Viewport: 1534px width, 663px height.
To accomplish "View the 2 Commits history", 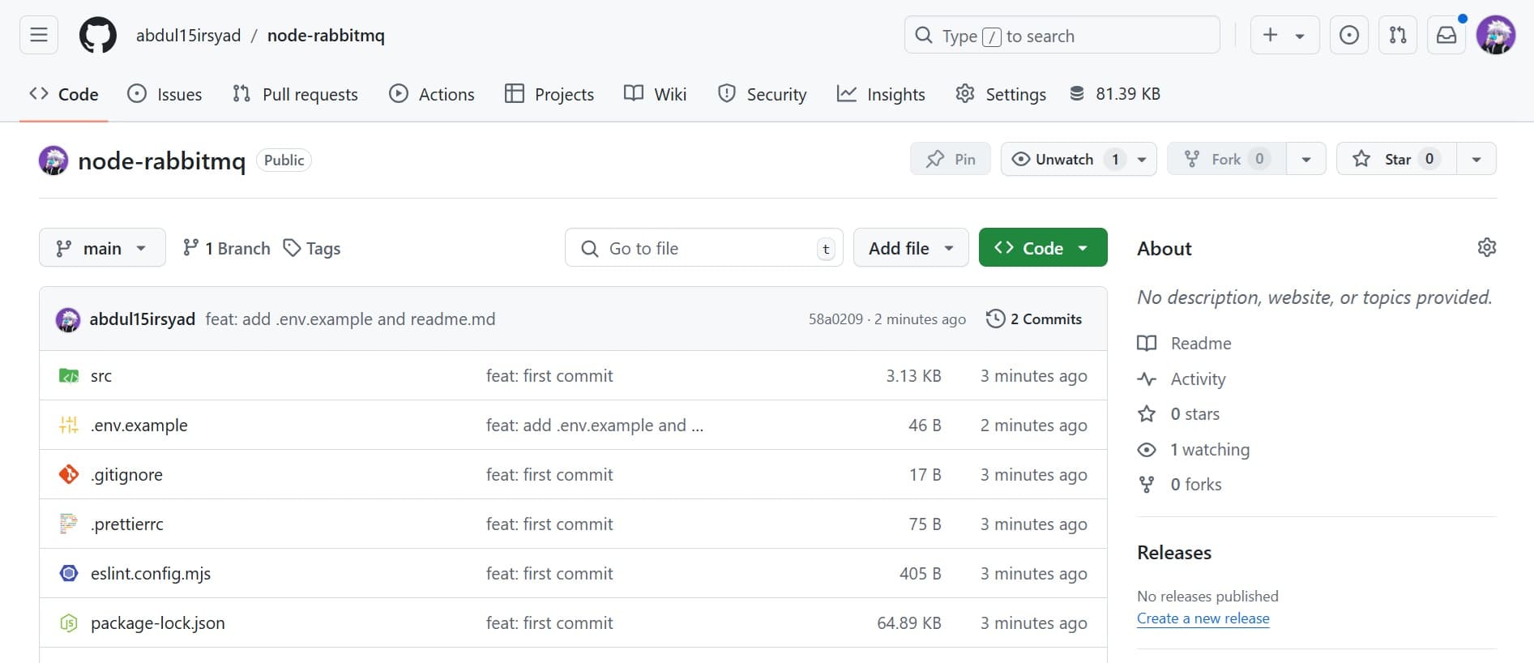I will (1034, 319).
